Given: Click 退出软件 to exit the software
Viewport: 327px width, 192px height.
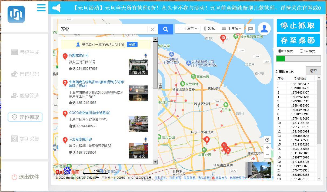Looking at the screenshot, I should 25,177.
